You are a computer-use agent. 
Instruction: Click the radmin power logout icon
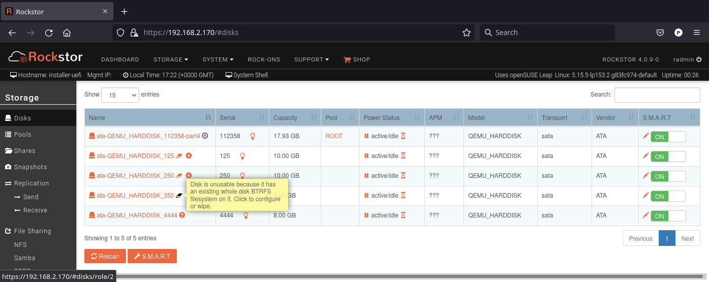[x=699, y=59]
